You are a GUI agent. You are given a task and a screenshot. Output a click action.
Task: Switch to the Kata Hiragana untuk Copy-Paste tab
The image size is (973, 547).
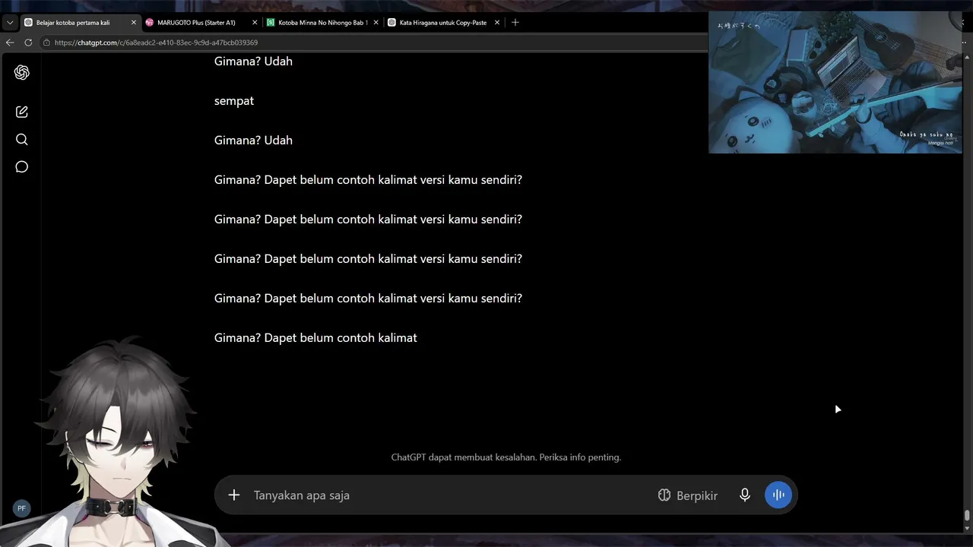point(444,23)
